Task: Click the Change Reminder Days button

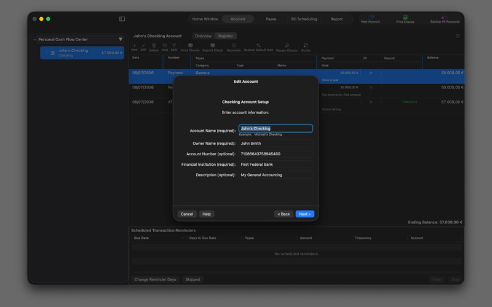Action: coord(156,279)
